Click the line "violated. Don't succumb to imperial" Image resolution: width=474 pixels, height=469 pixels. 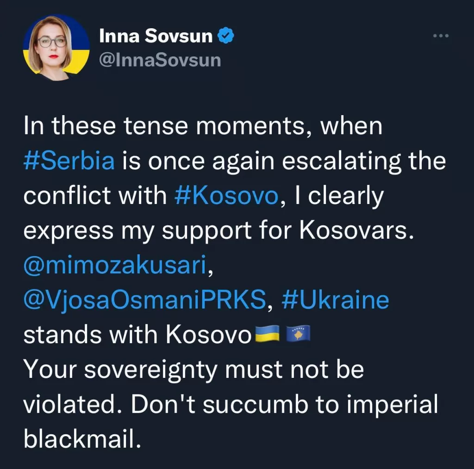coord(231,404)
